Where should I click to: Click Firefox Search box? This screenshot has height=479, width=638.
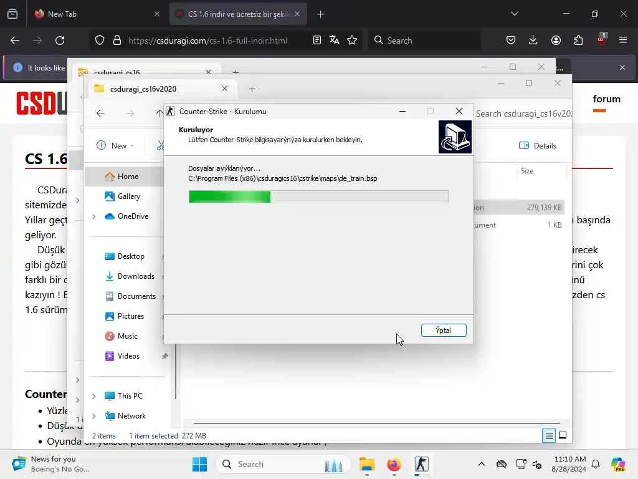coord(424,41)
